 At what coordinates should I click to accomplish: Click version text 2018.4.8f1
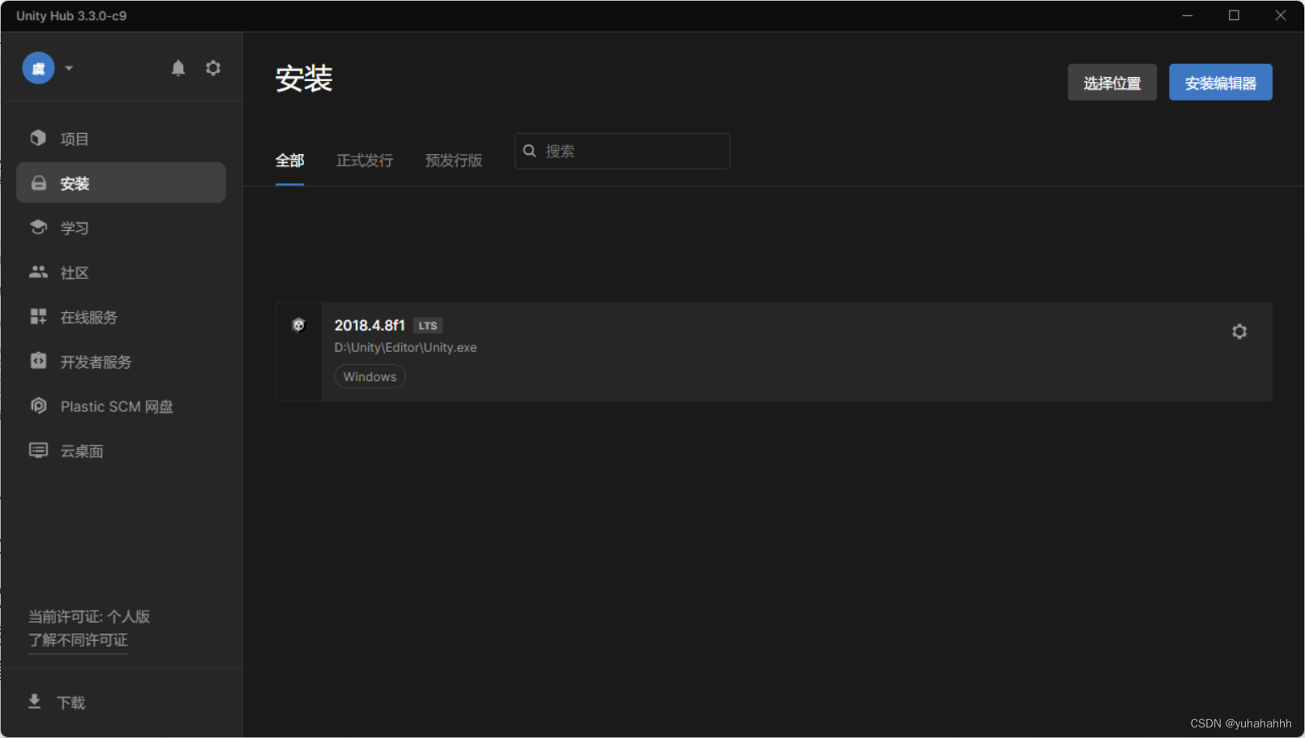(370, 325)
